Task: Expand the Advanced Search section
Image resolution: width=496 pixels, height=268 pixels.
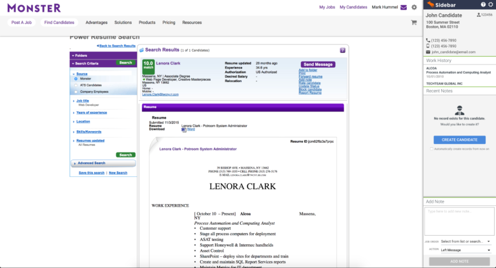Action: pos(92,163)
